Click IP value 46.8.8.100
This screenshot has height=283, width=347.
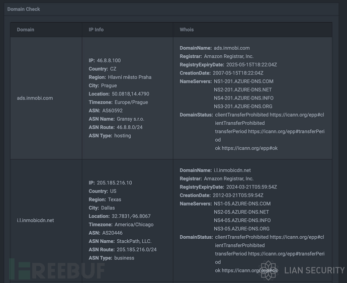point(109,60)
